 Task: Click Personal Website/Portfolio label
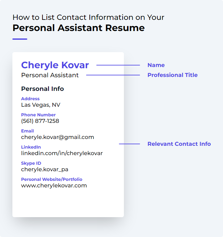[x=52, y=179]
